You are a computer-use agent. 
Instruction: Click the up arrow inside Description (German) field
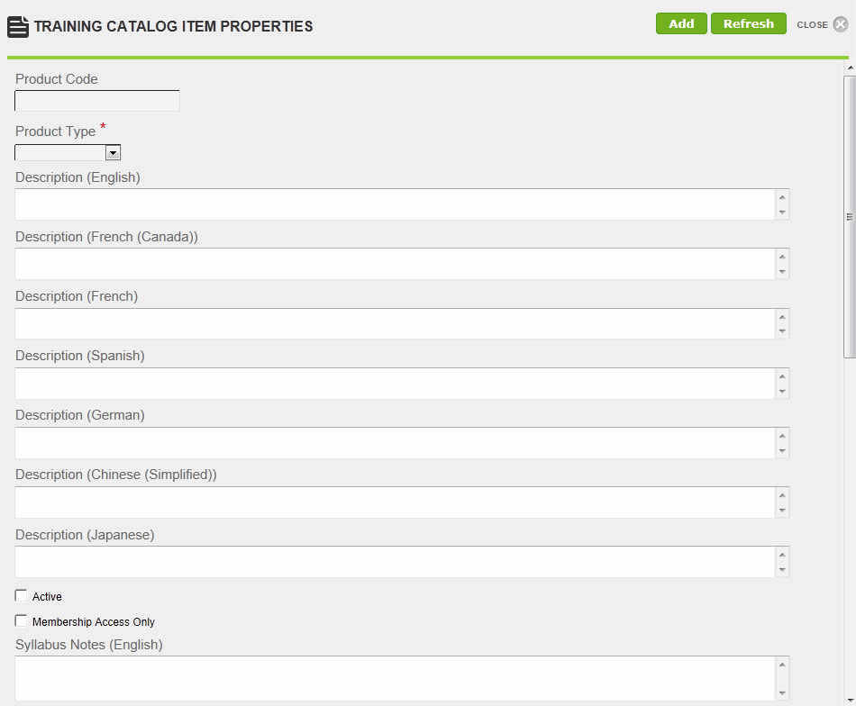tap(782, 435)
